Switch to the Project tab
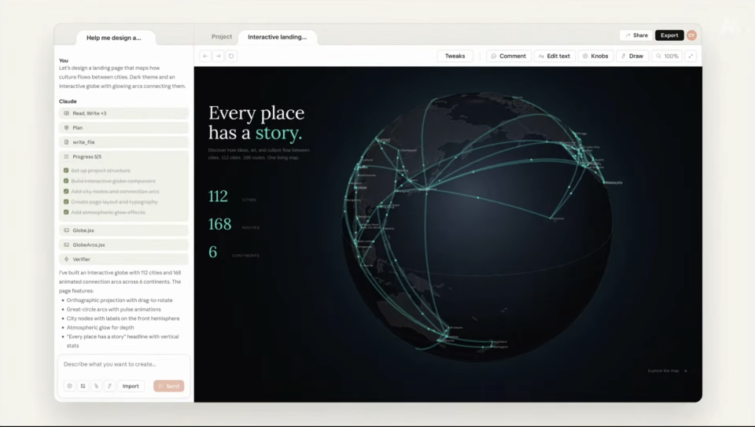The width and height of the screenshot is (755, 427). [222, 37]
